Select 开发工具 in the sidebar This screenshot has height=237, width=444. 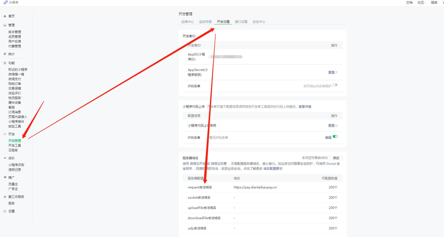14,146
